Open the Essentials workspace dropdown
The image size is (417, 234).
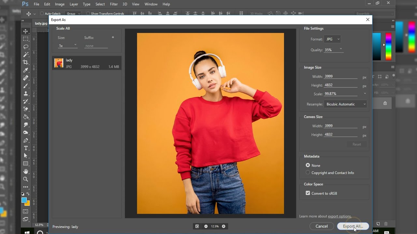(375, 14)
